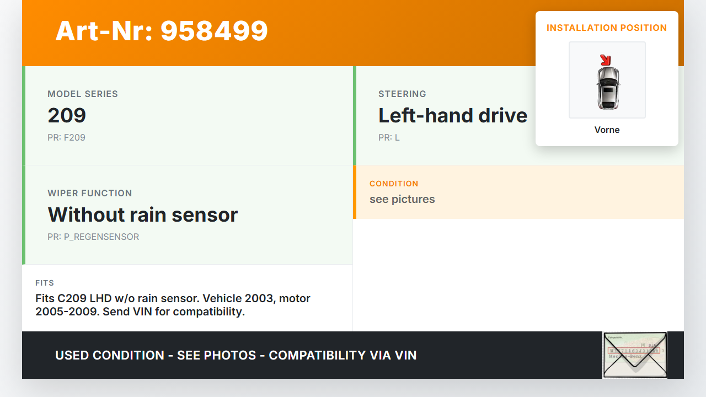Select the Steering label
The image size is (706, 397).
402,94
